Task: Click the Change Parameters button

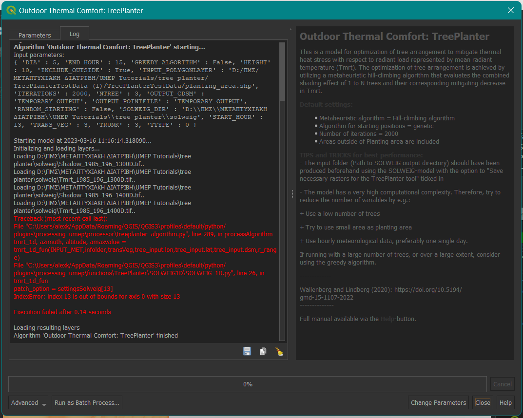Action: pyautogui.click(x=438, y=403)
